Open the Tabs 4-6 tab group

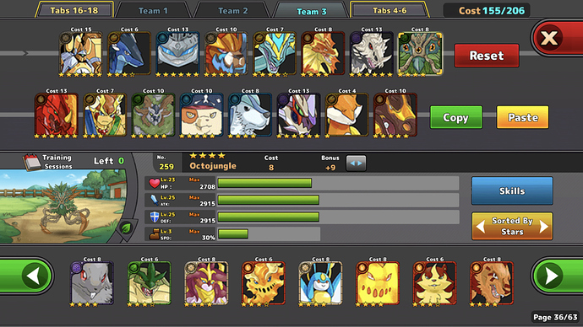coord(390,10)
